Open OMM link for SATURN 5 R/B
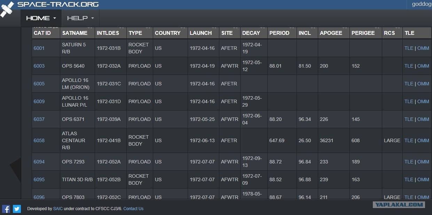The image size is (432, 215). tap(423, 48)
